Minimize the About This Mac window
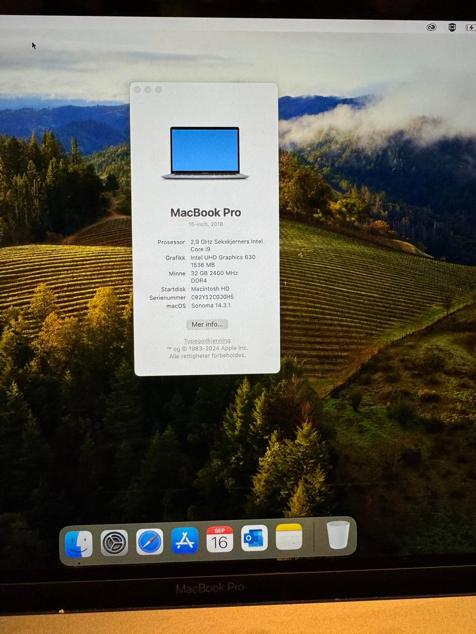This screenshot has height=634, width=476. (148, 90)
